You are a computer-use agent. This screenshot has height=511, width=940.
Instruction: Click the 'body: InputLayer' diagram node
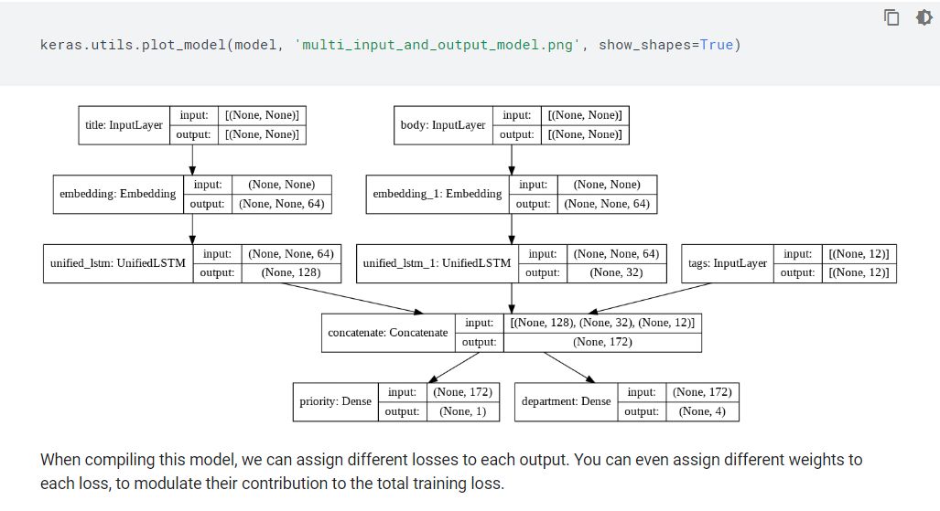click(x=443, y=125)
